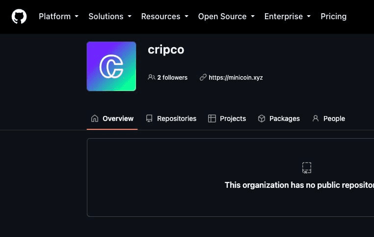Switch to the Projects tab
This screenshot has height=237, width=374.
(x=227, y=118)
